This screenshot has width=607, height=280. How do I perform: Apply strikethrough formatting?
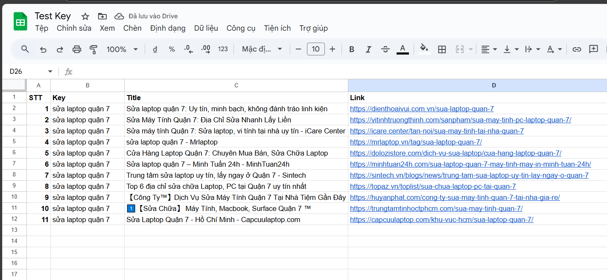[x=385, y=49]
